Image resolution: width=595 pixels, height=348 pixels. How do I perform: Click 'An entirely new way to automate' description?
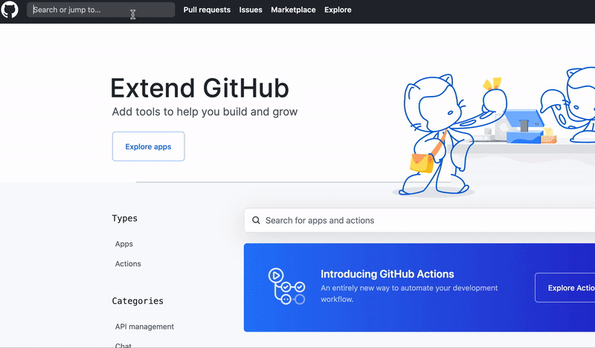pyautogui.click(x=409, y=294)
